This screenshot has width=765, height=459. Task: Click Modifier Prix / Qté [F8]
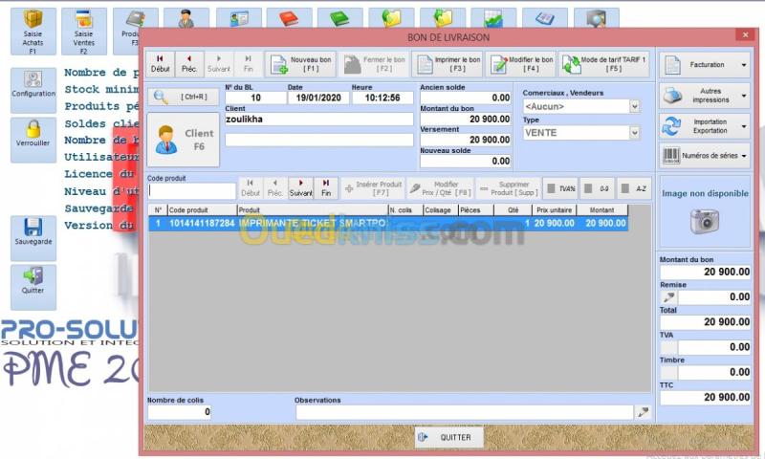pyautogui.click(x=440, y=188)
